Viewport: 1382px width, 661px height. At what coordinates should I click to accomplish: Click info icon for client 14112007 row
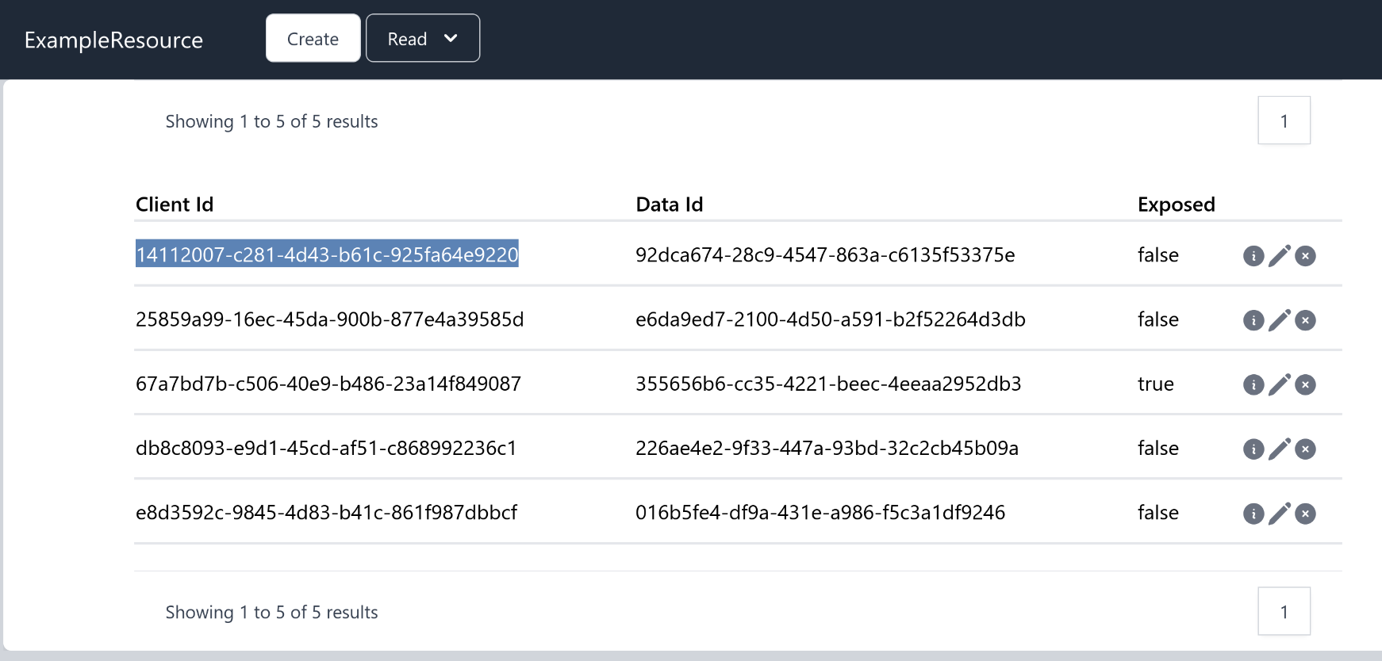click(1253, 256)
